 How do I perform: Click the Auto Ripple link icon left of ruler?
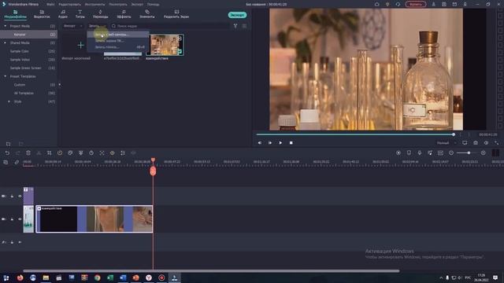coord(17,163)
